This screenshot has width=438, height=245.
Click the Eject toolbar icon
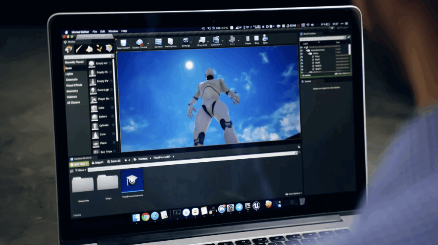265,39
